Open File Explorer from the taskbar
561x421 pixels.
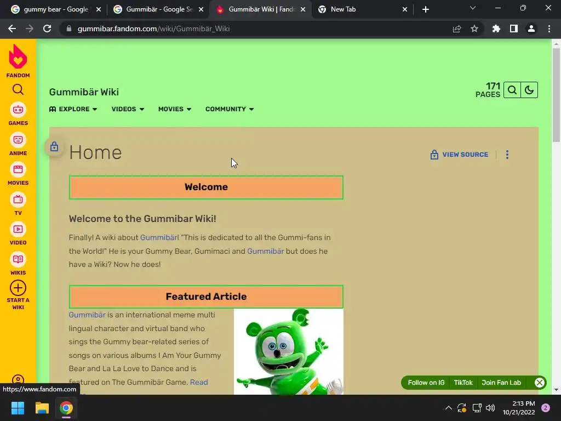coord(42,408)
